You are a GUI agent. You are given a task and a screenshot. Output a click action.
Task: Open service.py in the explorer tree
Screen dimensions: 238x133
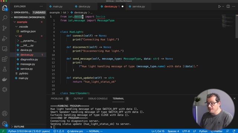[28, 69]
